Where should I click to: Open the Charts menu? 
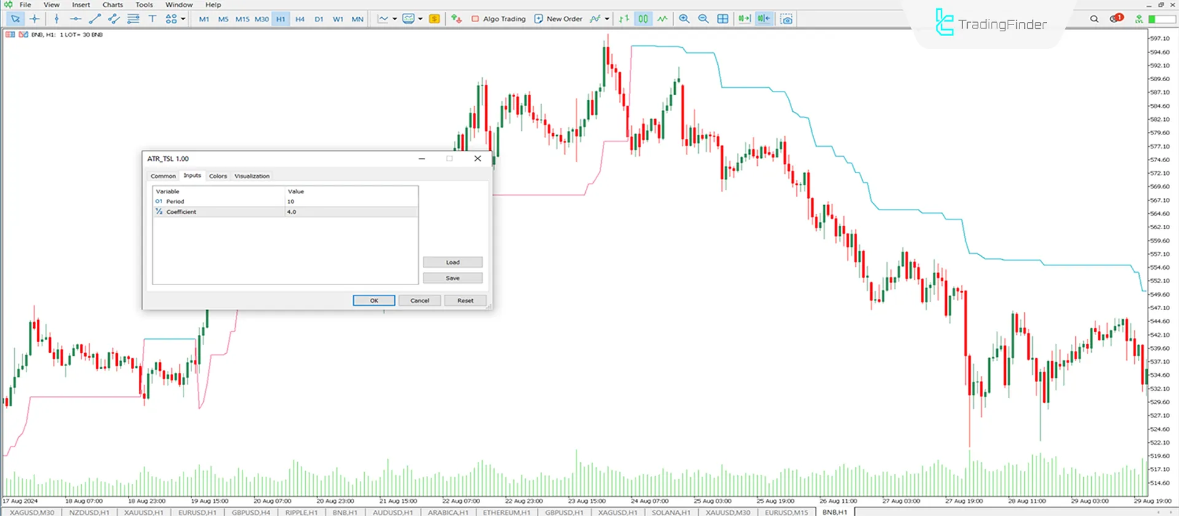click(112, 5)
